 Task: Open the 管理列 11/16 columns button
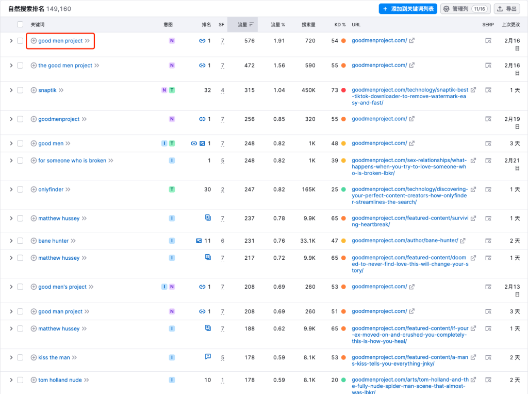(x=466, y=9)
